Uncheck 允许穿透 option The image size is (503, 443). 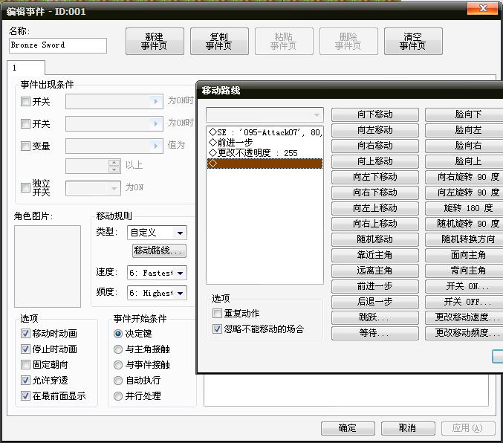pos(25,380)
